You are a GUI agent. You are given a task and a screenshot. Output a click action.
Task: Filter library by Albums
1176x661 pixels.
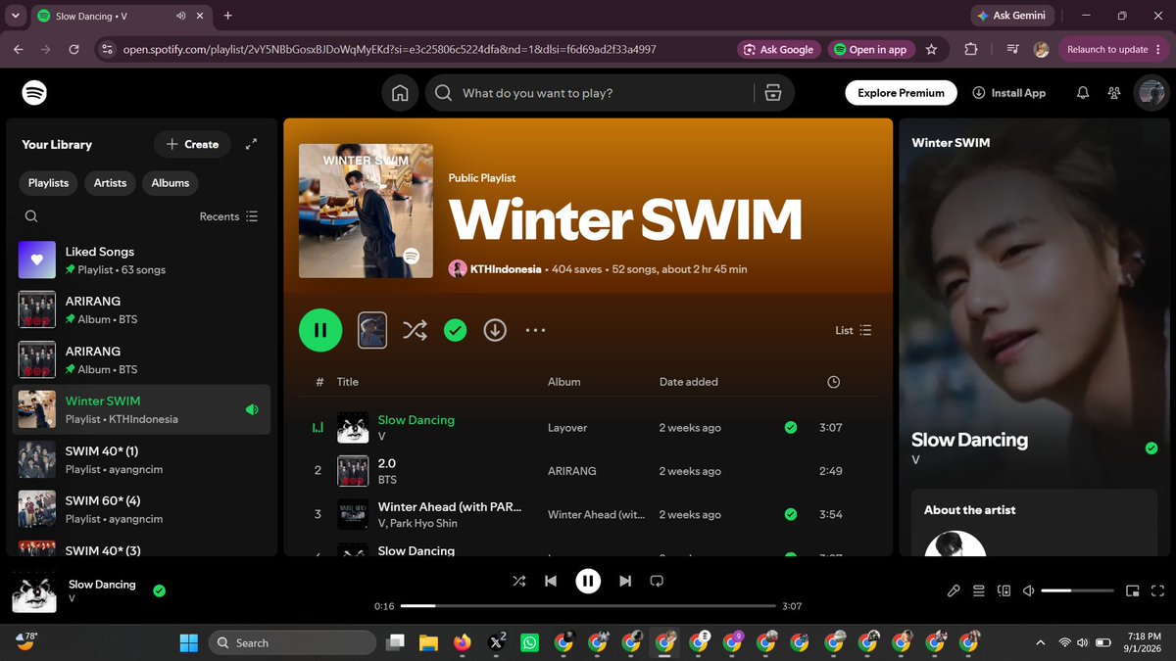pos(171,183)
